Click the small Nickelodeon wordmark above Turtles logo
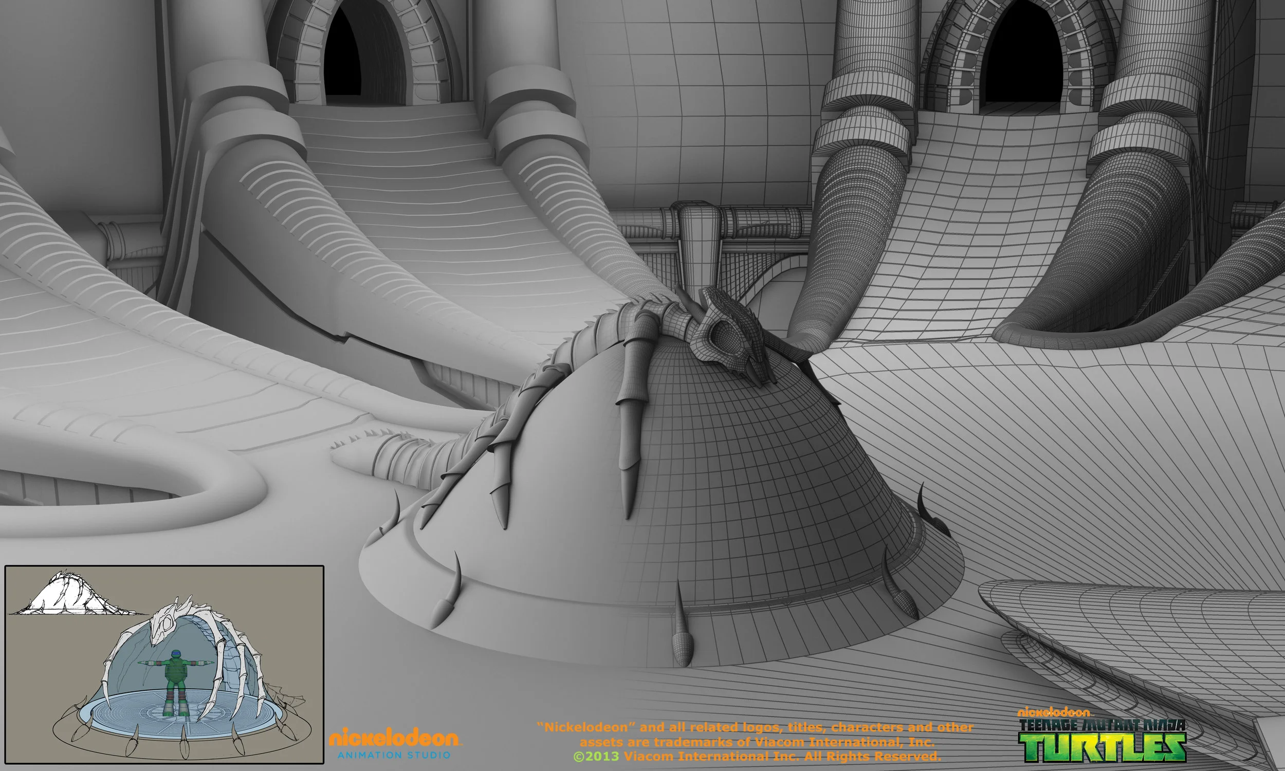 [1054, 712]
